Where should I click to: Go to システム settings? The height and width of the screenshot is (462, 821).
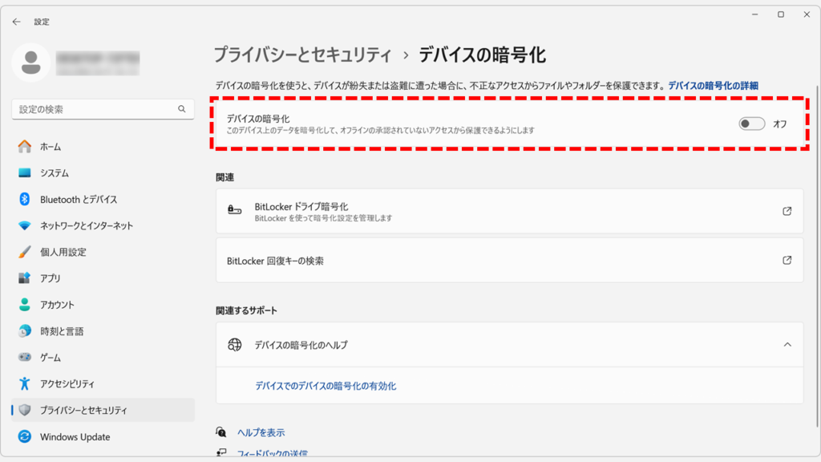(x=103, y=173)
